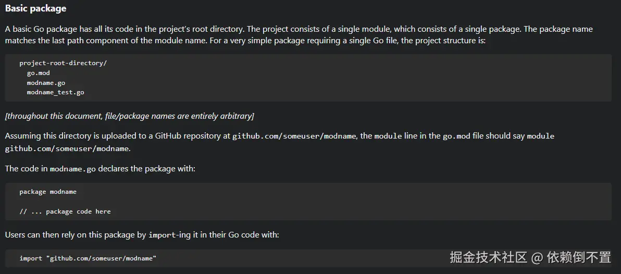Click inline "modname.go" before "declares the package"

coord(72,169)
